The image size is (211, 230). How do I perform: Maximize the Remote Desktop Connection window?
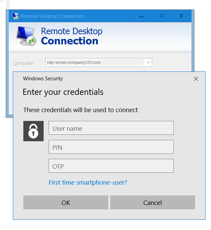(x=162, y=16)
